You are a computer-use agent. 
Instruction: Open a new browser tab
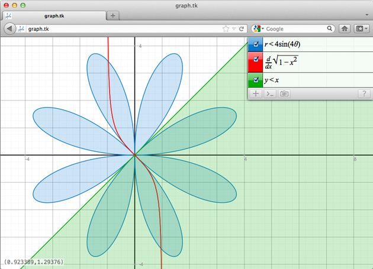point(112,15)
